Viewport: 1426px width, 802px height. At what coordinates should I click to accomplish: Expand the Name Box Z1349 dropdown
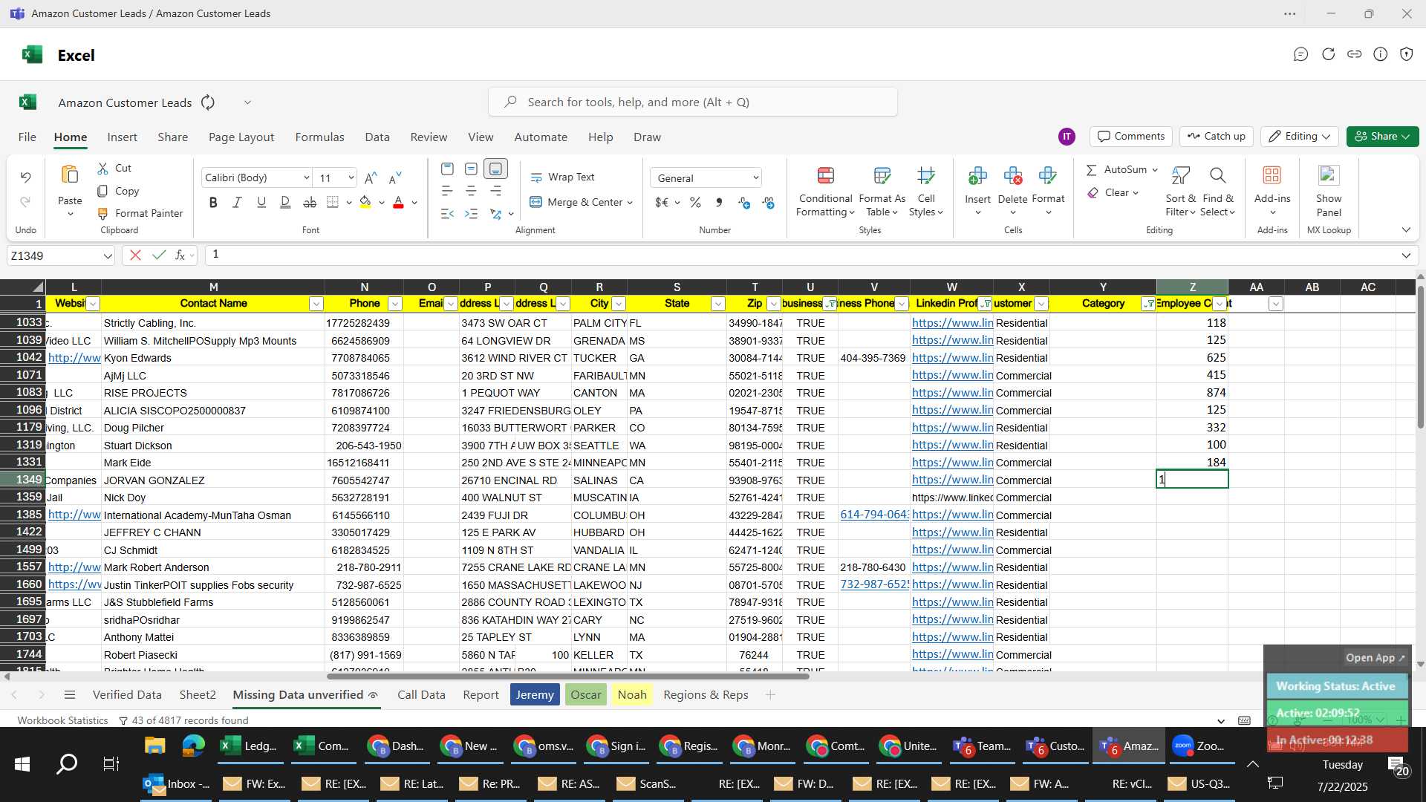(108, 256)
